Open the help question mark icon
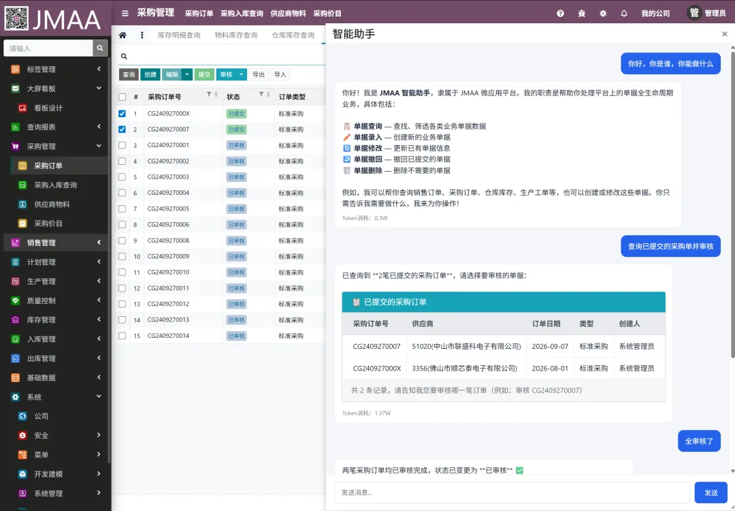Screen dimensions: 735x511 (560, 14)
